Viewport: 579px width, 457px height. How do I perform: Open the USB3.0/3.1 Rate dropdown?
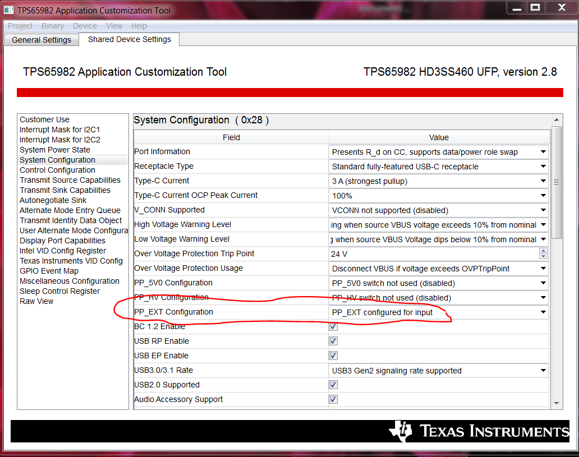tap(438, 371)
